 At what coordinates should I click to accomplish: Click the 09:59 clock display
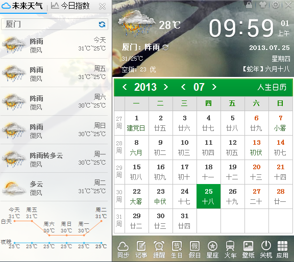coord(241,29)
